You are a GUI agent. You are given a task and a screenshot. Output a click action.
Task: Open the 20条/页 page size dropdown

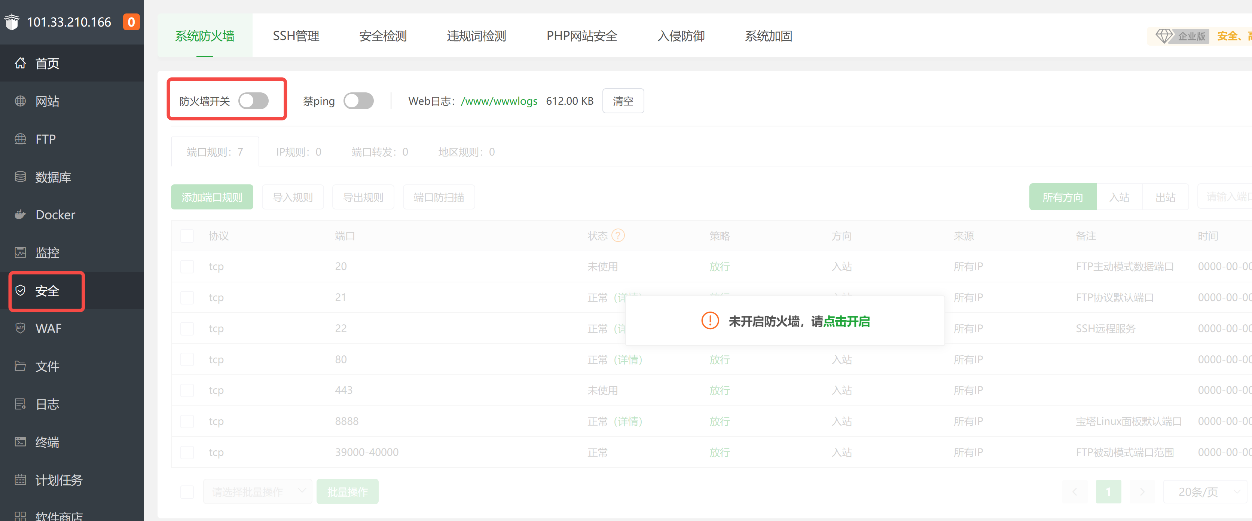pos(1205,491)
